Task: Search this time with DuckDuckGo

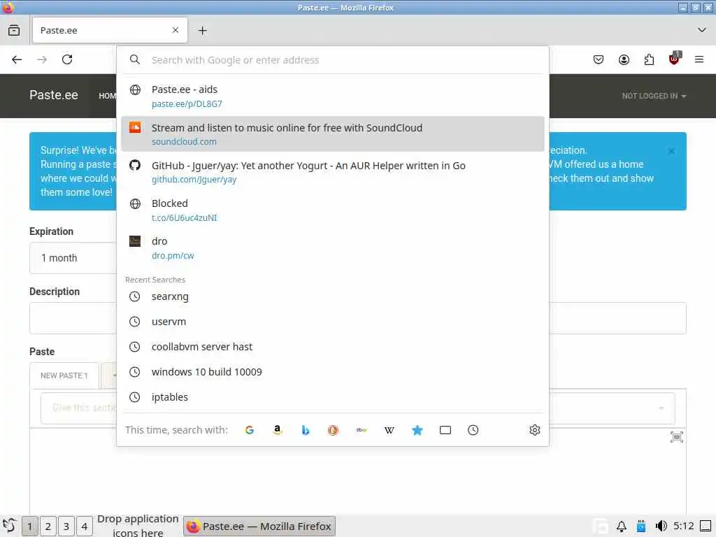Action: pyautogui.click(x=334, y=430)
